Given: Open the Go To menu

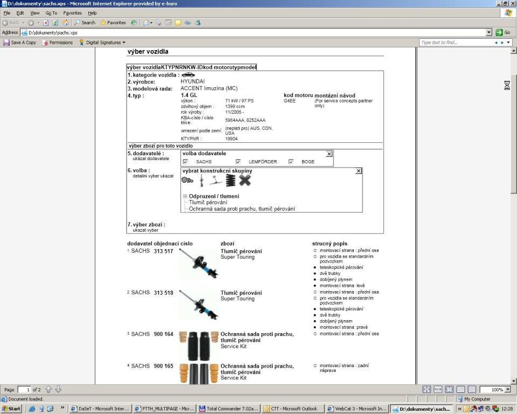Looking at the screenshot, I should tap(51, 13).
